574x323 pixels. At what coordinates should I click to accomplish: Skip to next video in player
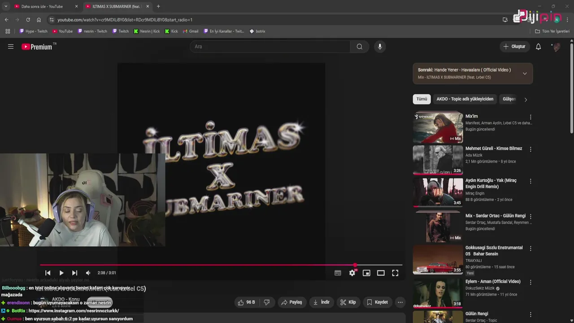point(75,273)
